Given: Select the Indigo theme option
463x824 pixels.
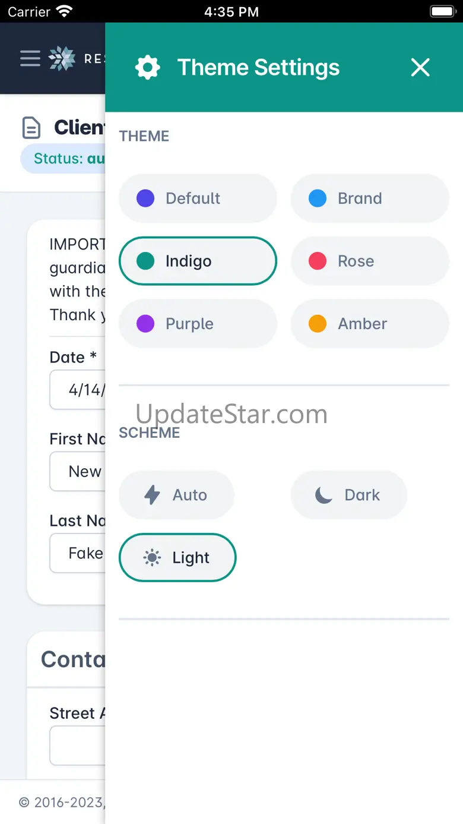Looking at the screenshot, I should pyautogui.click(x=198, y=261).
